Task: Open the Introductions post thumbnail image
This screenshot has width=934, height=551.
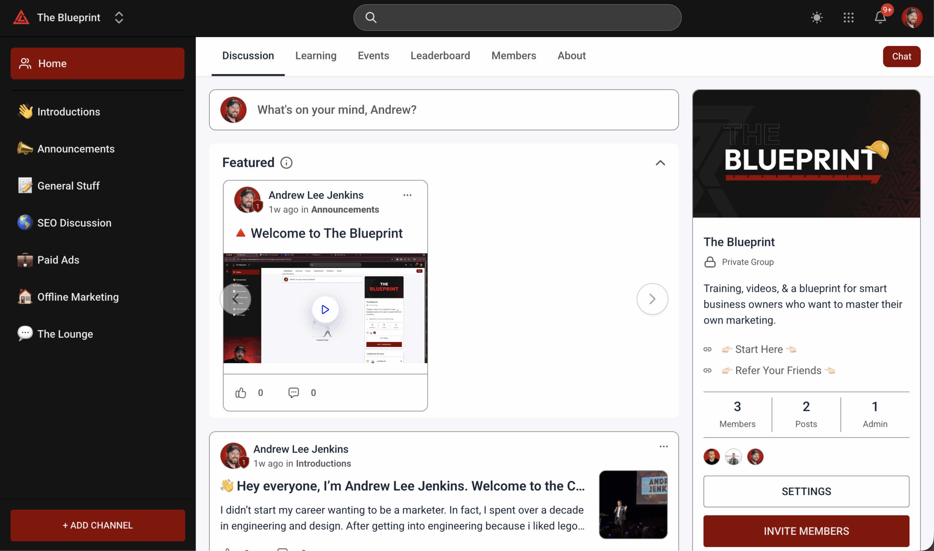Action: point(633,505)
